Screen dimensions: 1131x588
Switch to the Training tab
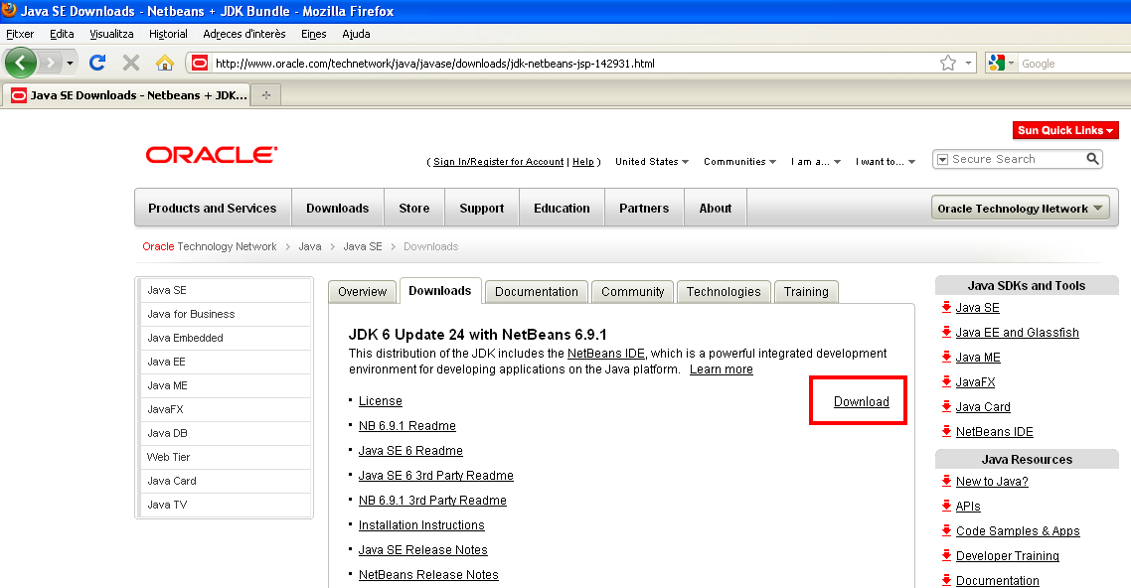tap(806, 292)
